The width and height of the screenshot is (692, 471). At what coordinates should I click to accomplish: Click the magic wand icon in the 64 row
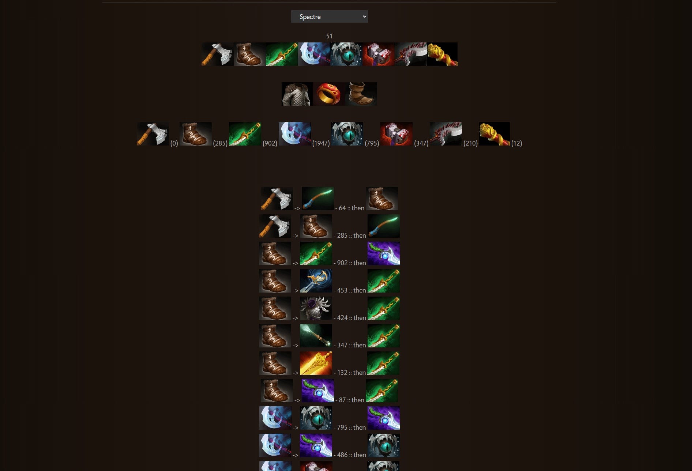[318, 199]
